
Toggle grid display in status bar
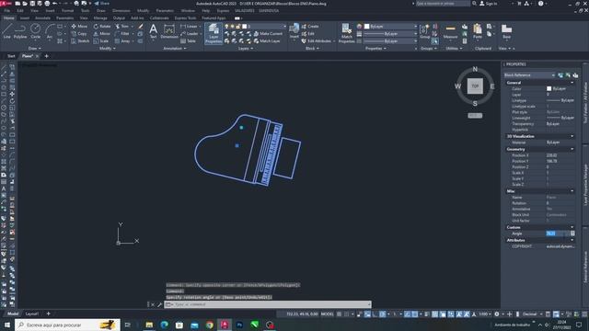[340, 314]
